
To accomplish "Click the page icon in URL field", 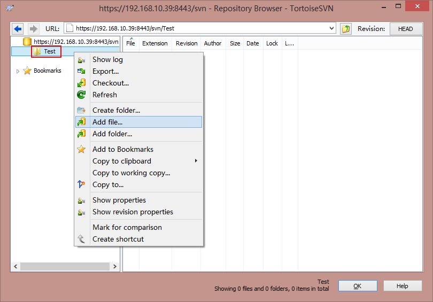I will [x=70, y=28].
